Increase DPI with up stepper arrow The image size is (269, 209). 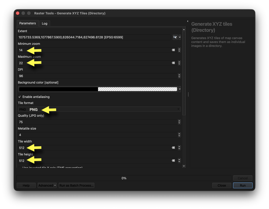click(x=179, y=75)
